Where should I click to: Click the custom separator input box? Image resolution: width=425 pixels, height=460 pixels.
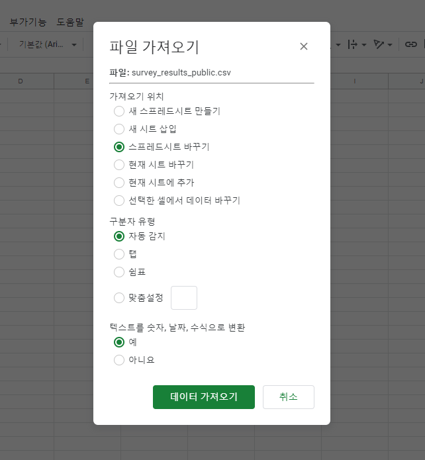coord(184,298)
